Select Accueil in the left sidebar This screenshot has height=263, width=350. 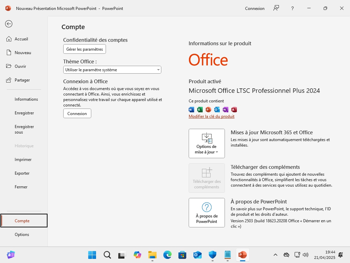click(21, 39)
